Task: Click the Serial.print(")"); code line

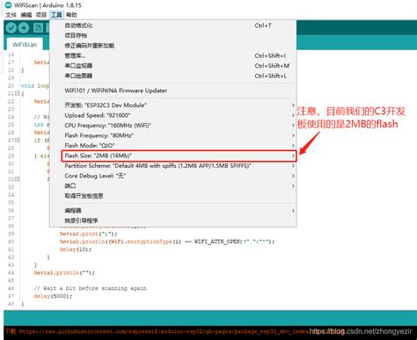Action: click(x=88, y=234)
